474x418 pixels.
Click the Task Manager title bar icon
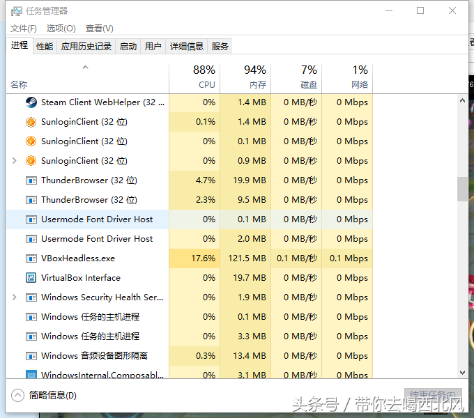pos(16,11)
